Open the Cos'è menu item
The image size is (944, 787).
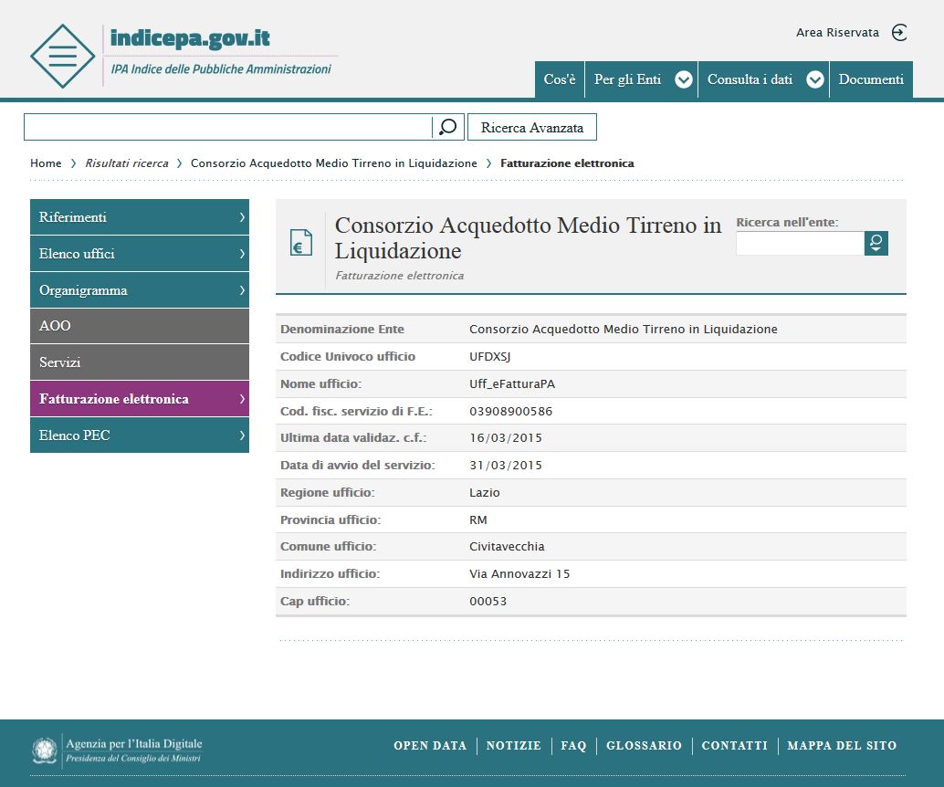click(560, 79)
